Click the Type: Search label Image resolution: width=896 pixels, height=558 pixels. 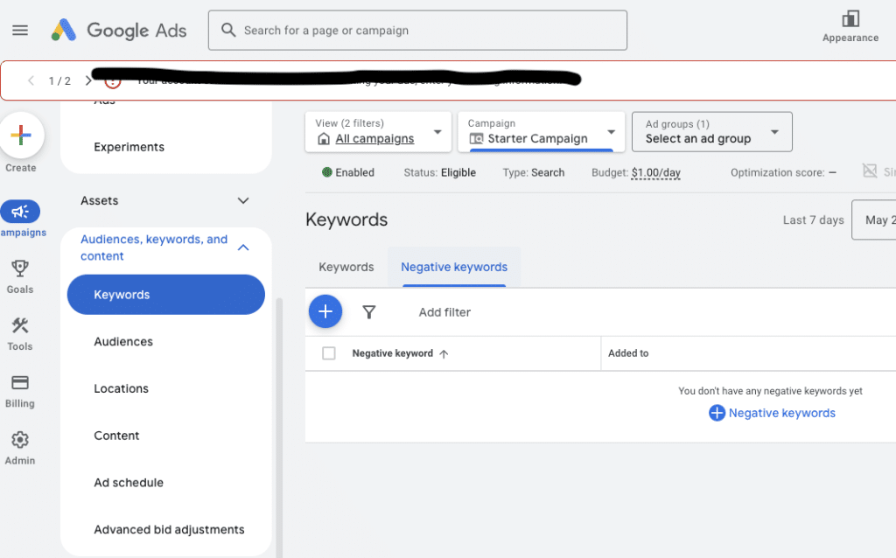click(533, 172)
